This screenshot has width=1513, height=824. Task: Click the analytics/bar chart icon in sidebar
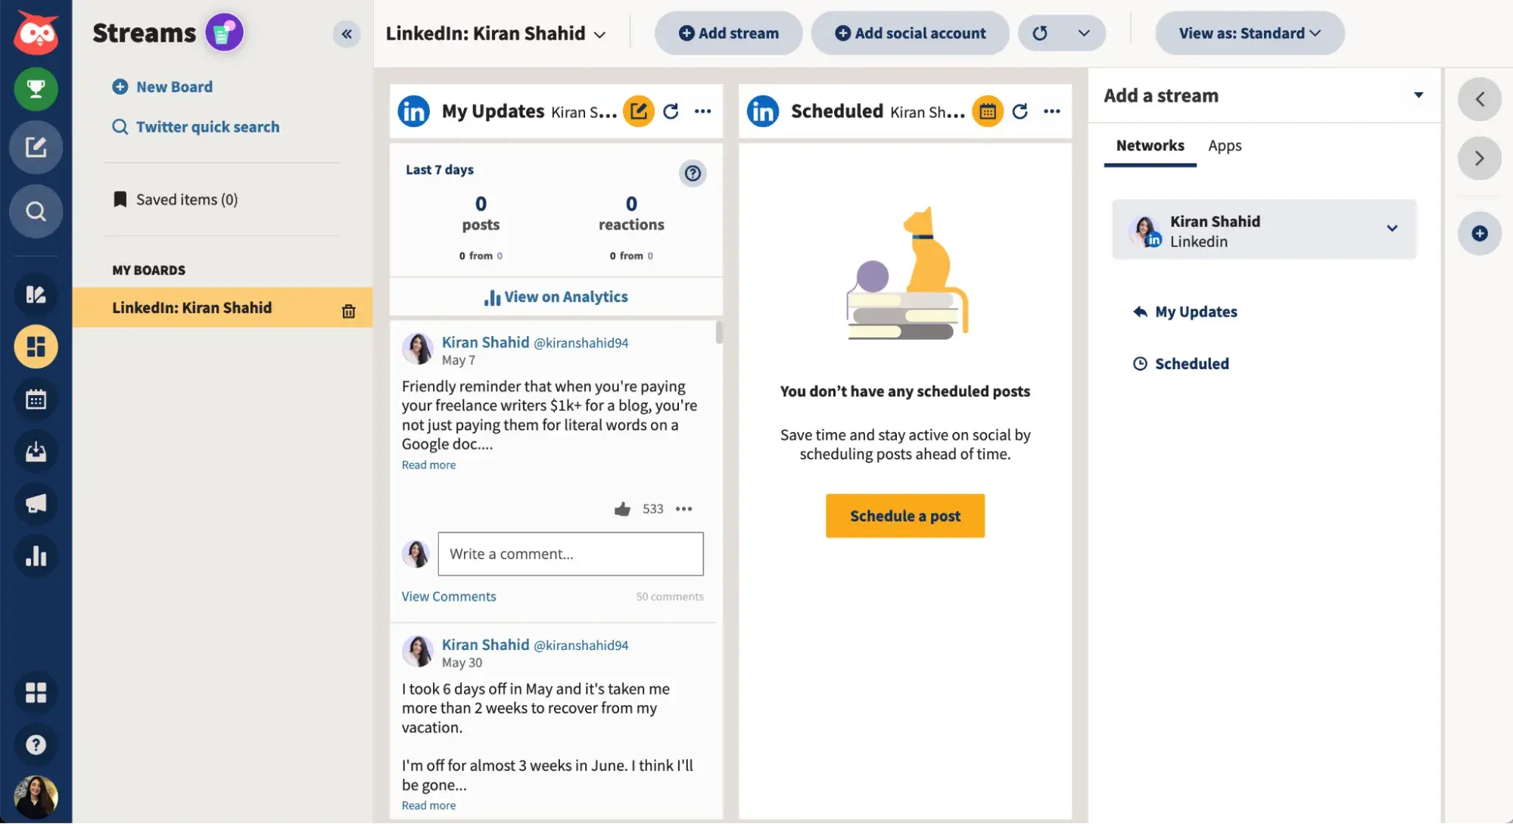click(36, 557)
